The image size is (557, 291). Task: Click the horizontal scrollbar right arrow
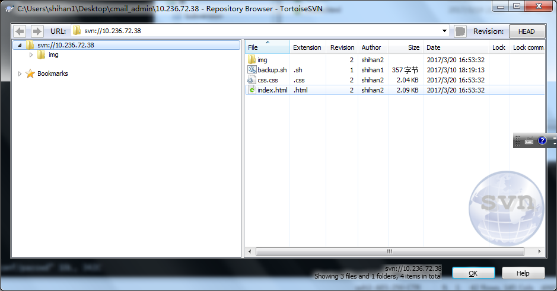point(540,251)
